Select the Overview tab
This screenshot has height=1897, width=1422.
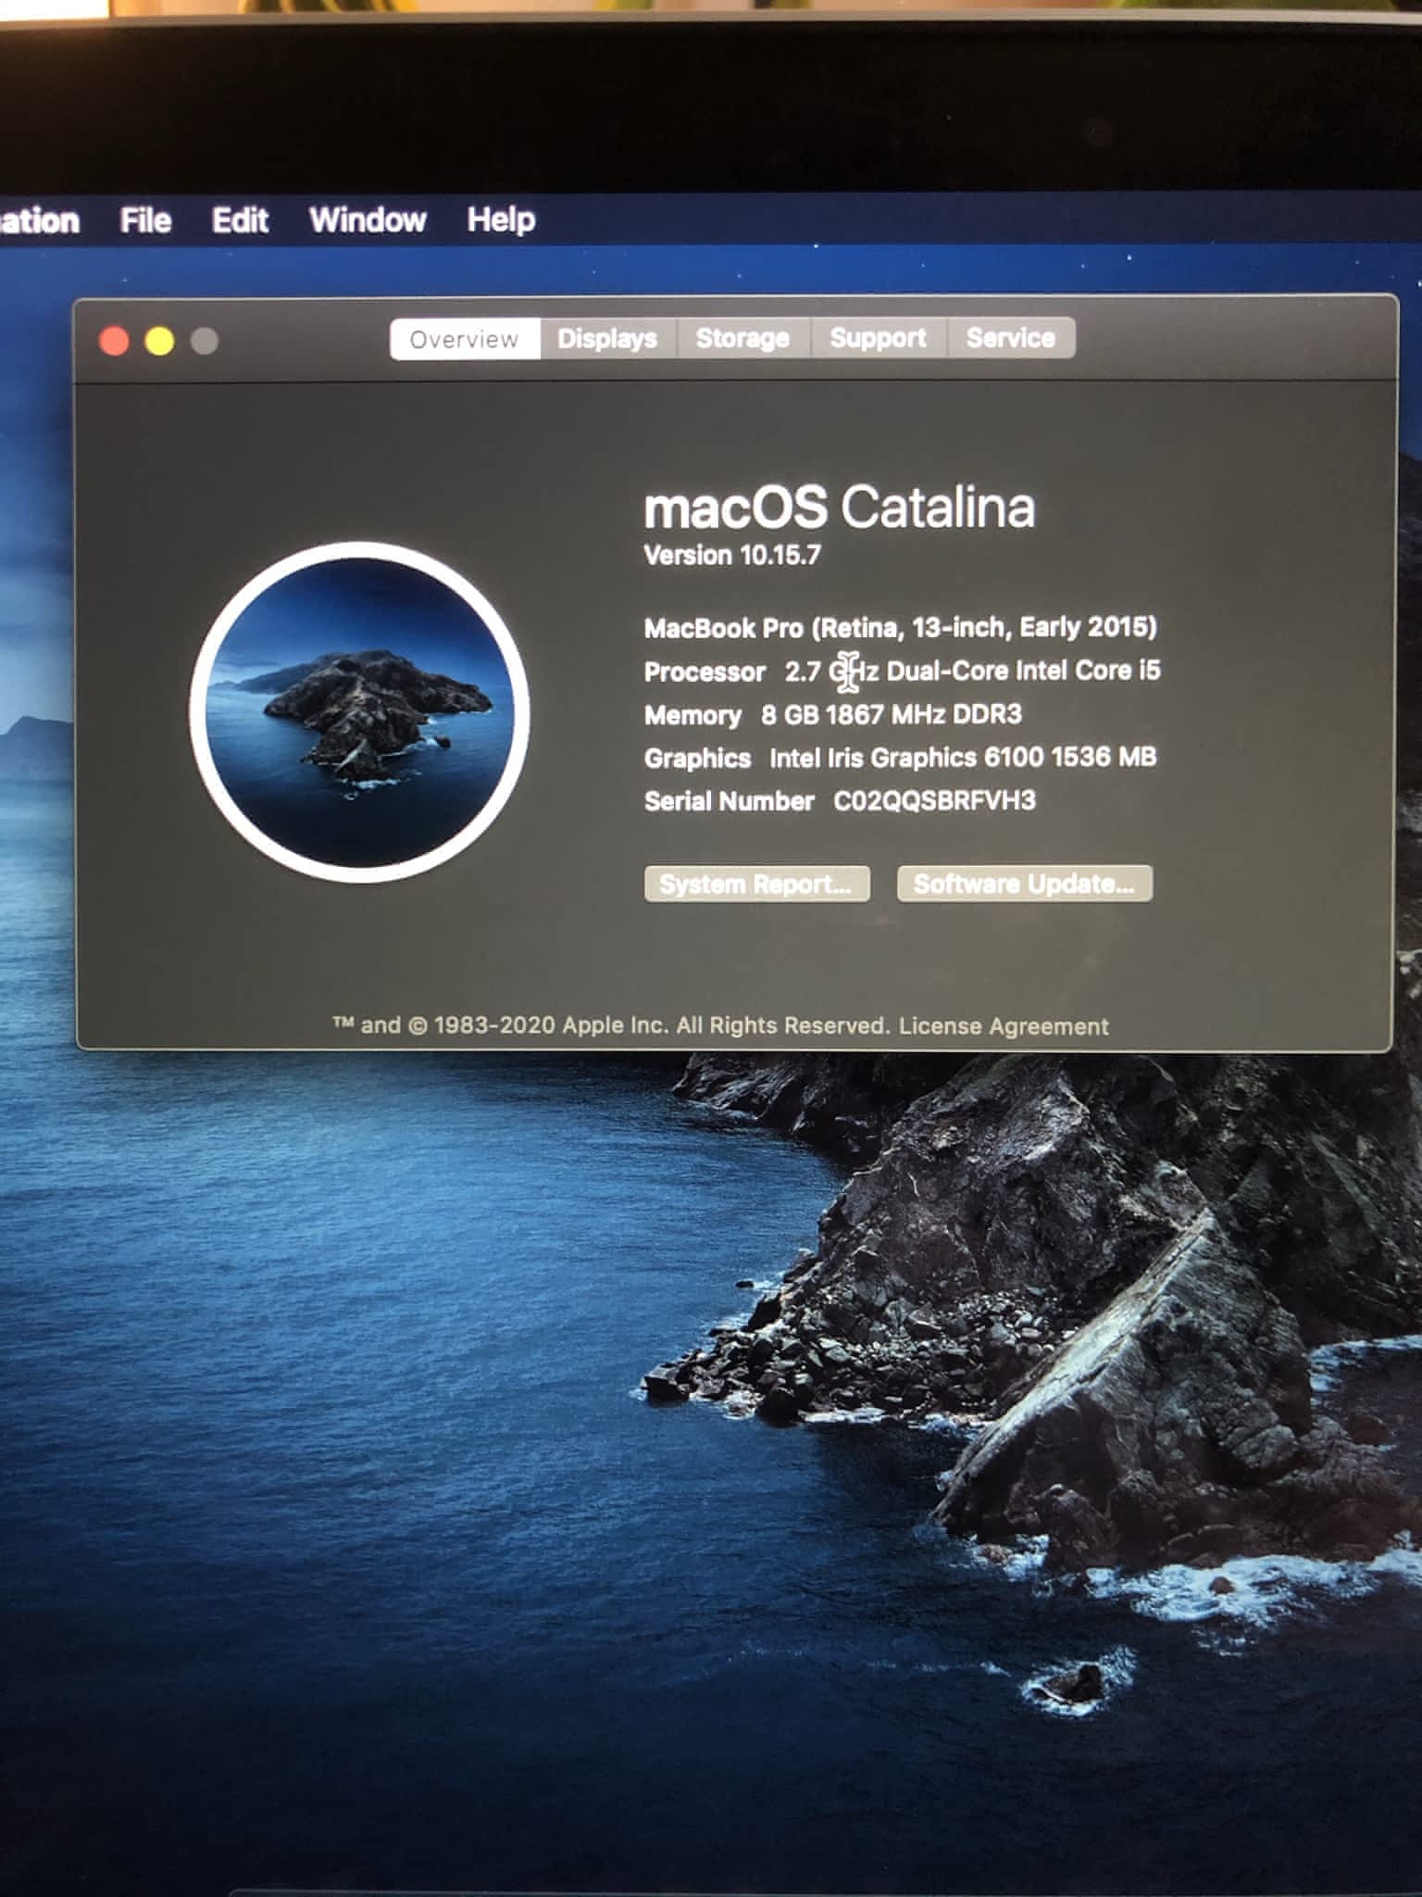pos(465,339)
